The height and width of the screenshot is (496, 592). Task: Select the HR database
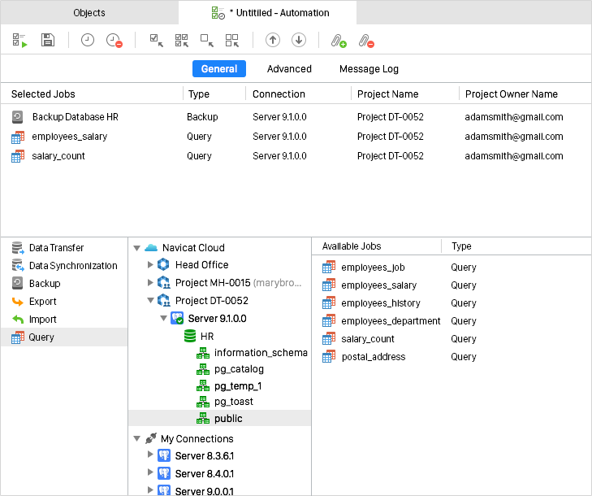point(207,336)
